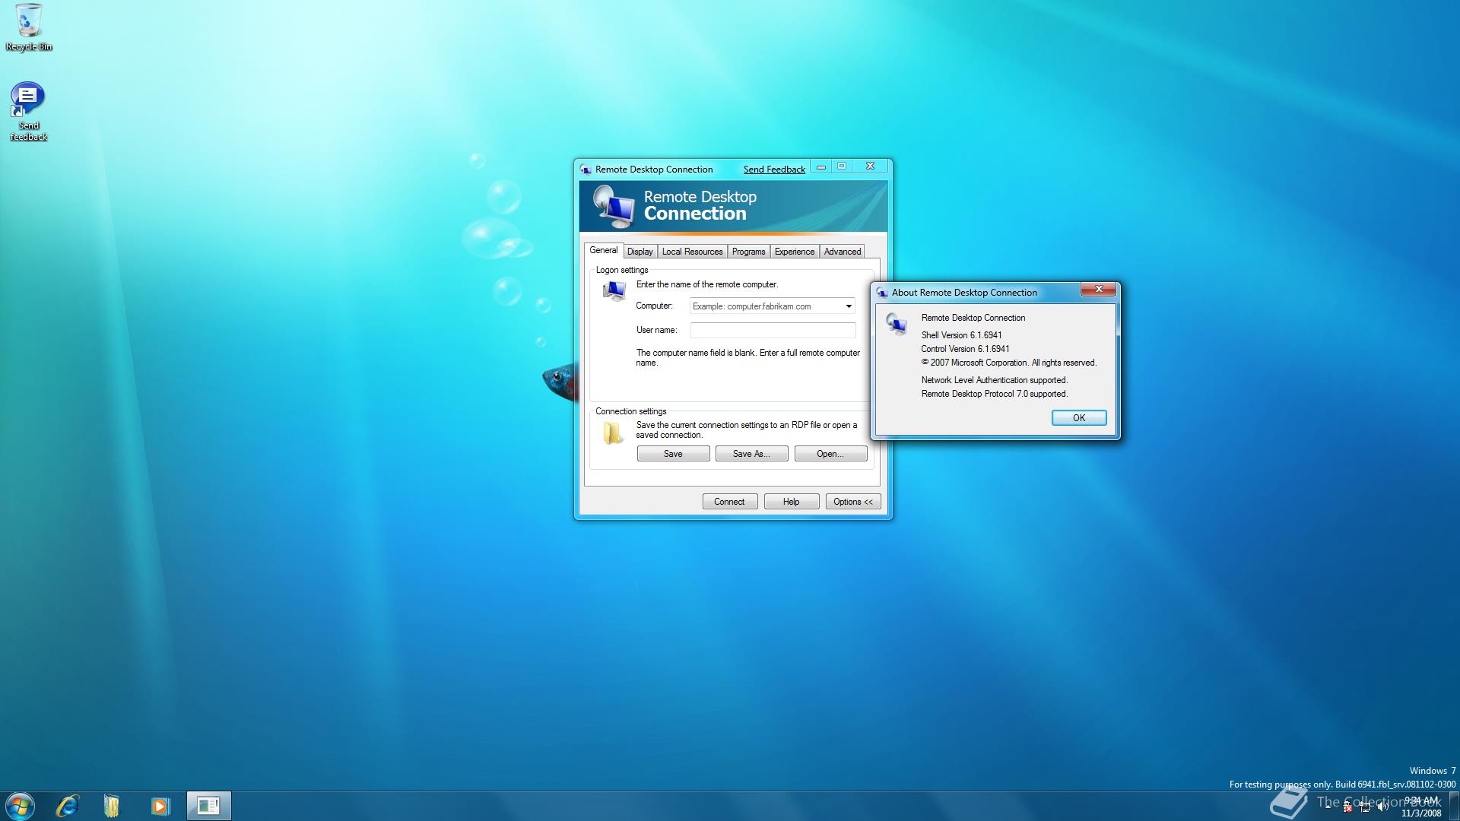The width and height of the screenshot is (1460, 821).
Task: Click the 'Control Version 6.1.6941' text
Action: [x=965, y=349]
